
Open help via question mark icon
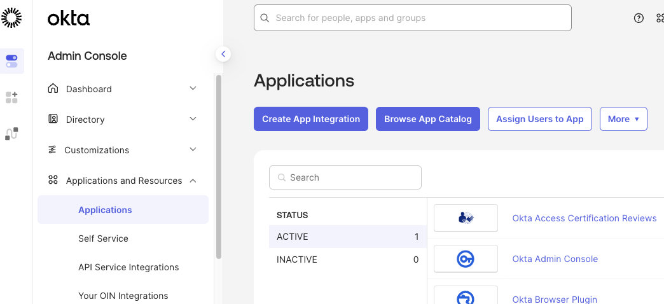coord(639,18)
